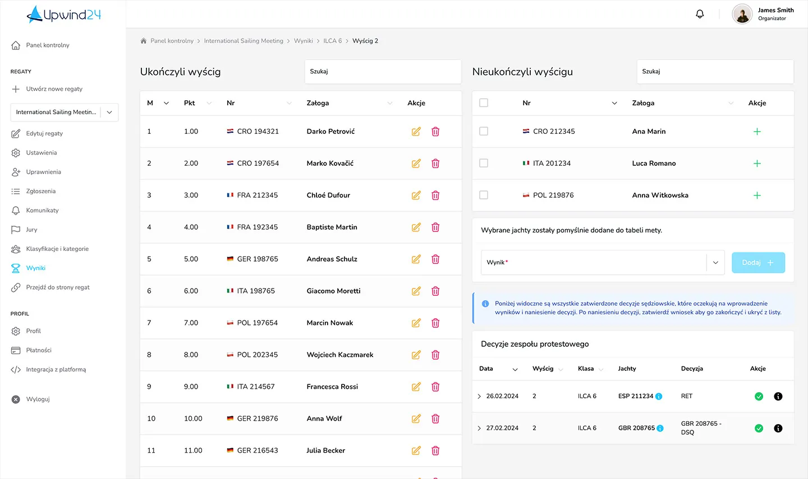The width and height of the screenshot is (808, 479).
Task: Edit result row for Marcin Nowak
Action: click(416, 323)
